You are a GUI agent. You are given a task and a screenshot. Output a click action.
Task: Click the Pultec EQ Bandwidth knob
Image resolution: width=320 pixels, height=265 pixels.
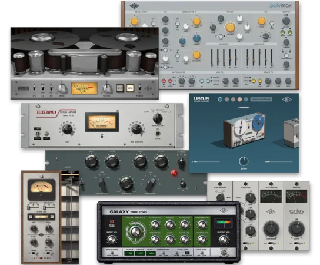pyautogui.click(x=126, y=183)
